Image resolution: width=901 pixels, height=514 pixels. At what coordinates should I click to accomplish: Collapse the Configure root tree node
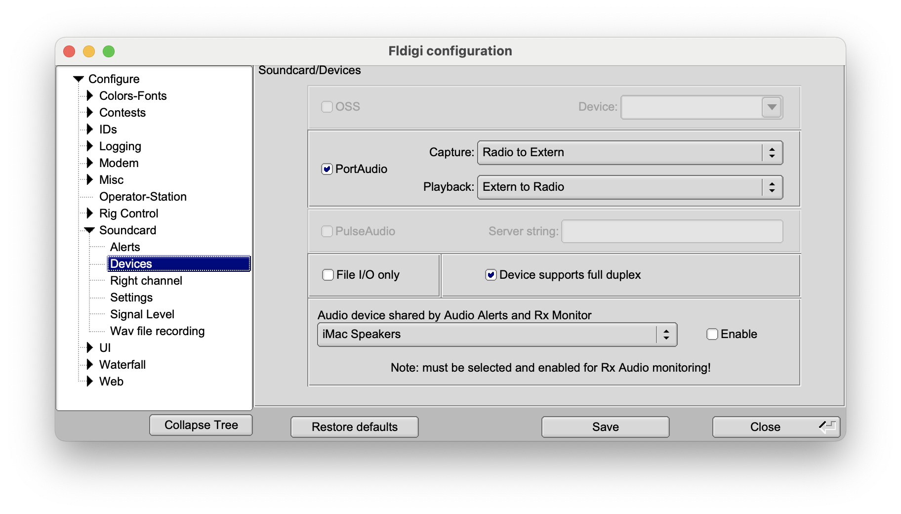pyautogui.click(x=79, y=79)
